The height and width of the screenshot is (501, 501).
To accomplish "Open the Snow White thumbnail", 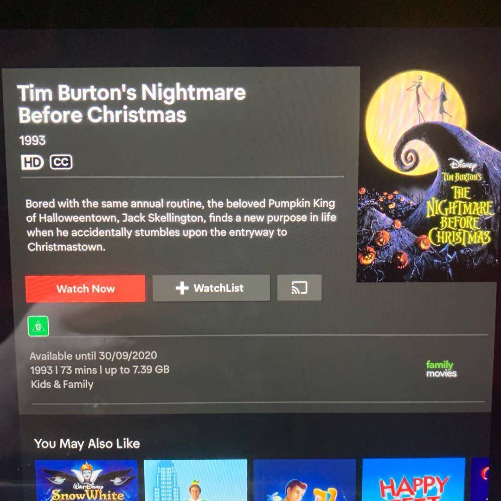I will pos(86,480).
